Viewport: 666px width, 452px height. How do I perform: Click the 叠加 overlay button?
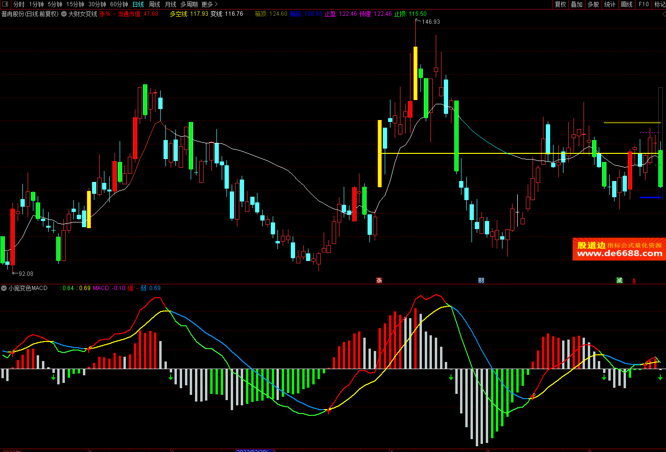pos(577,4)
